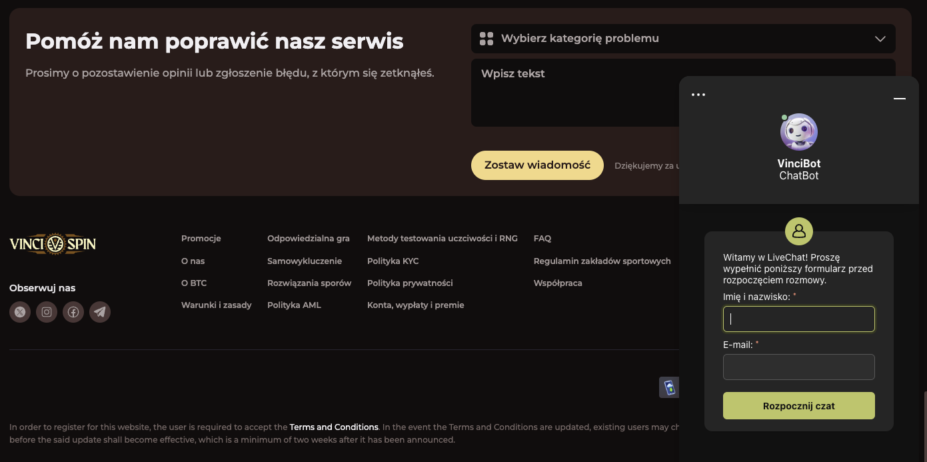Click the Zostaw wiadomość button

pyautogui.click(x=537, y=165)
